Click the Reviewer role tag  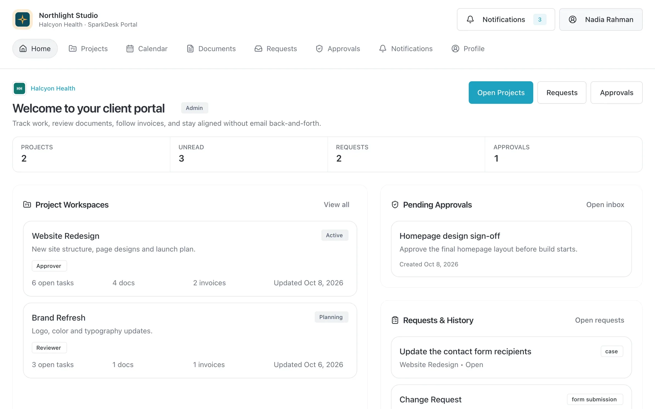(x=49, y=348)
